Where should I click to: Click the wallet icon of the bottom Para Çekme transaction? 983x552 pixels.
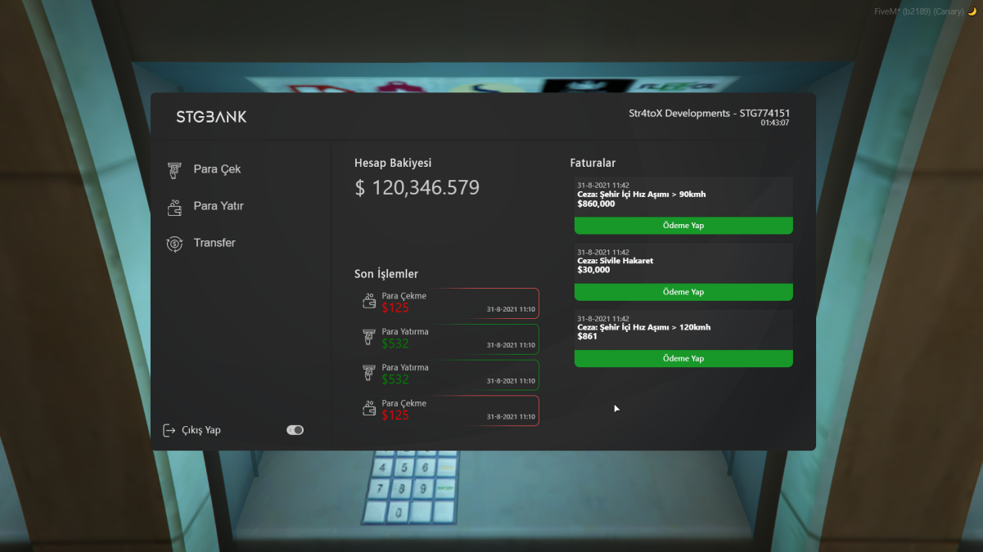click(369, 408)
